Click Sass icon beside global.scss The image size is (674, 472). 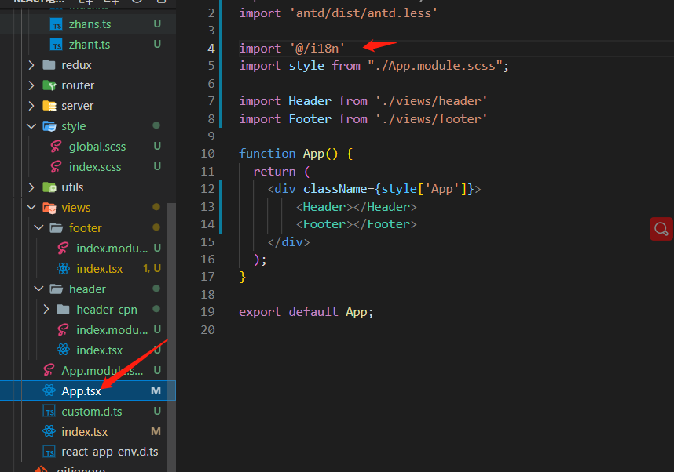56,147
